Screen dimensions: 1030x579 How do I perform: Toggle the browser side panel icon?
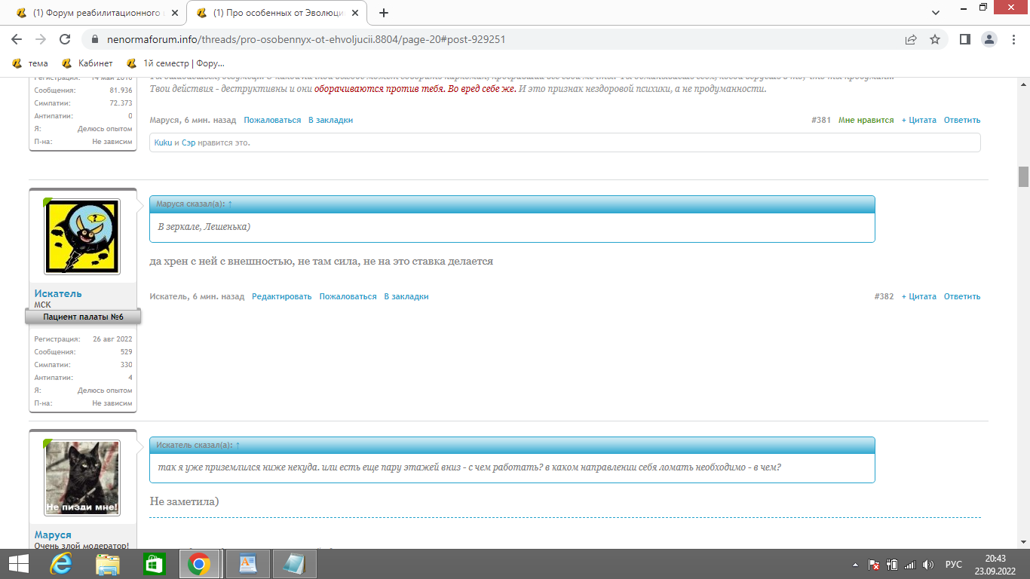(x=964, y=39)
